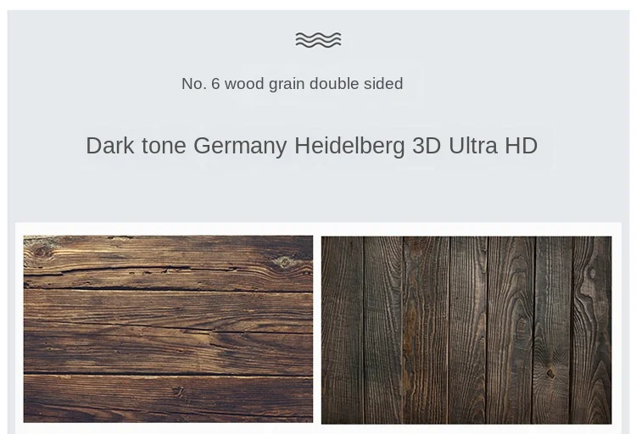Click the leftmost plank of the vertical wood image
Image resolution: width=636 pixels, height=434 pixels.
[342, 331]
